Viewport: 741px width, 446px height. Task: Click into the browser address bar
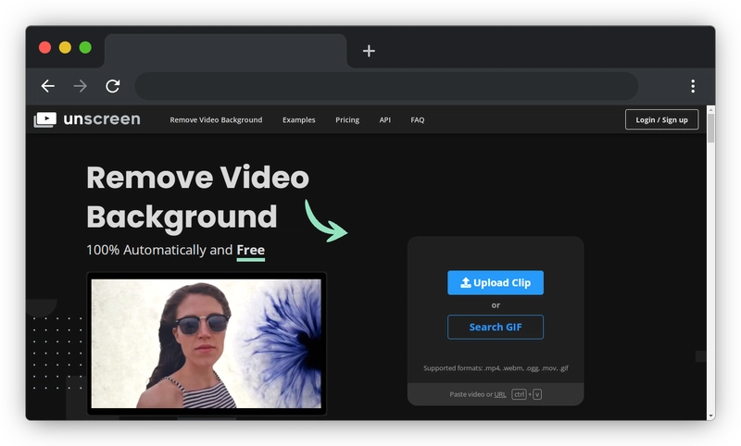pyautogui.click(x=386, y=86)
